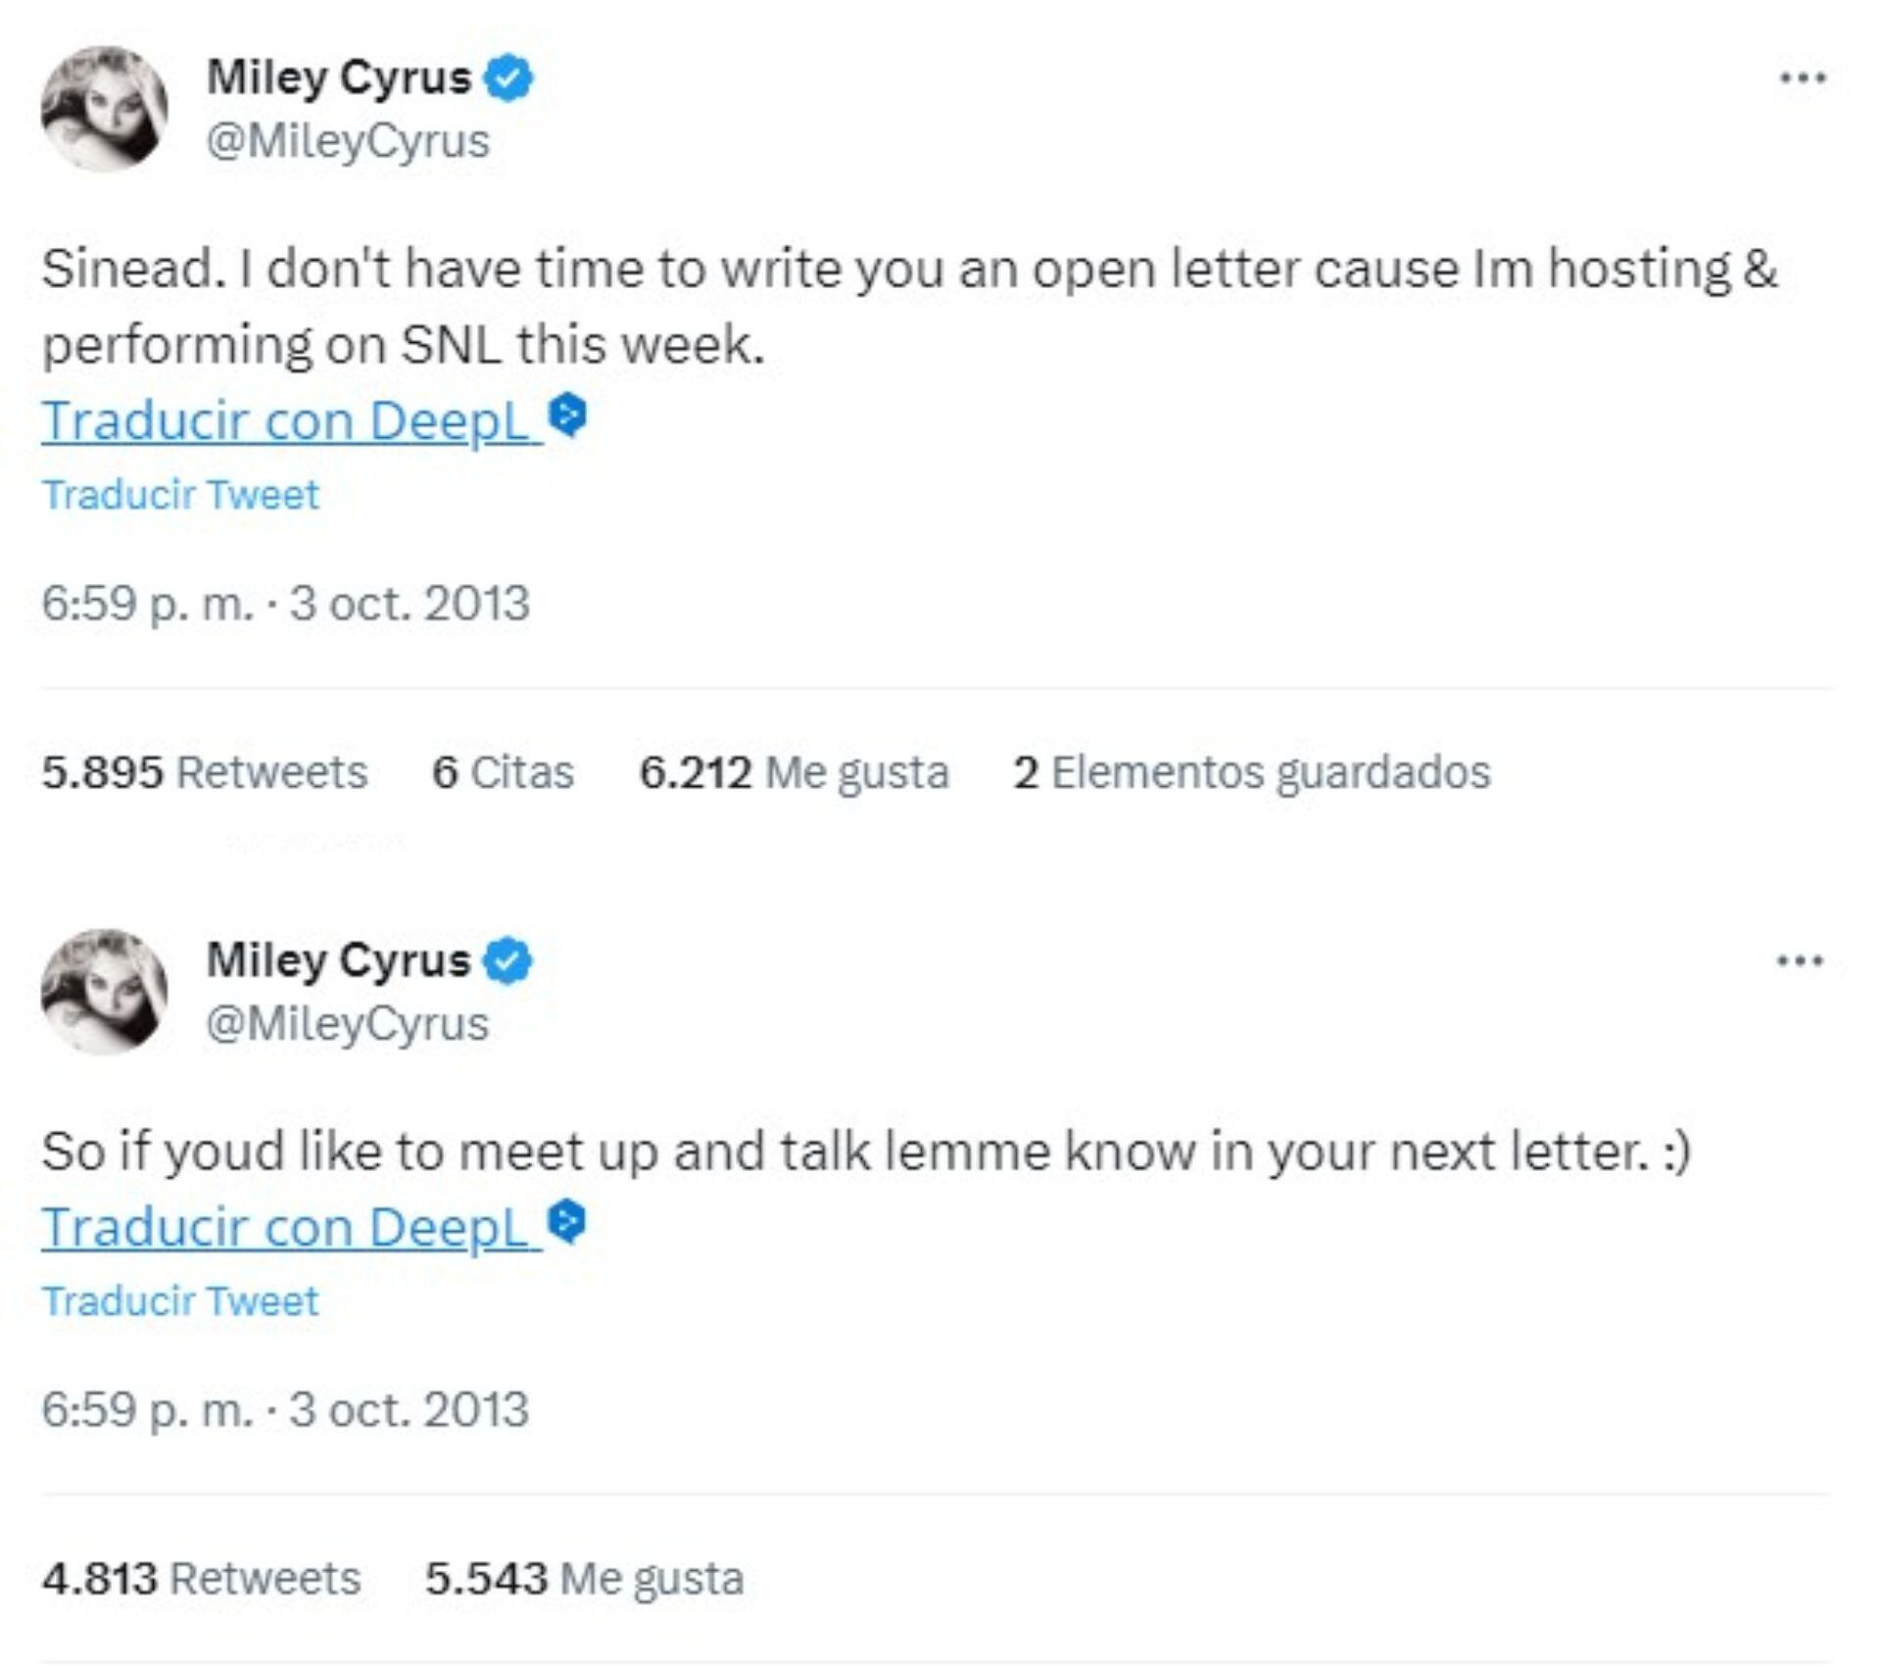Click the first tweet's profile avatar

pos(104,109)
